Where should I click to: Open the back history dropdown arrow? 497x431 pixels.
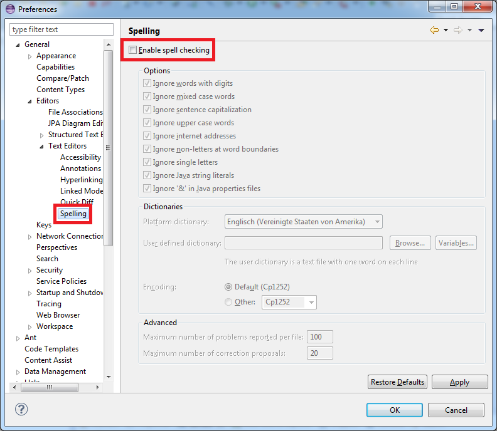pos(446,30)
